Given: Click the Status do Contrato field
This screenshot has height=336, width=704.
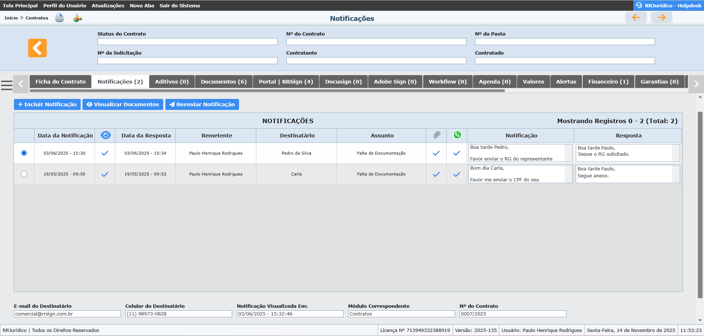Looking at the screenshot, I should click(x=187, y=42).
